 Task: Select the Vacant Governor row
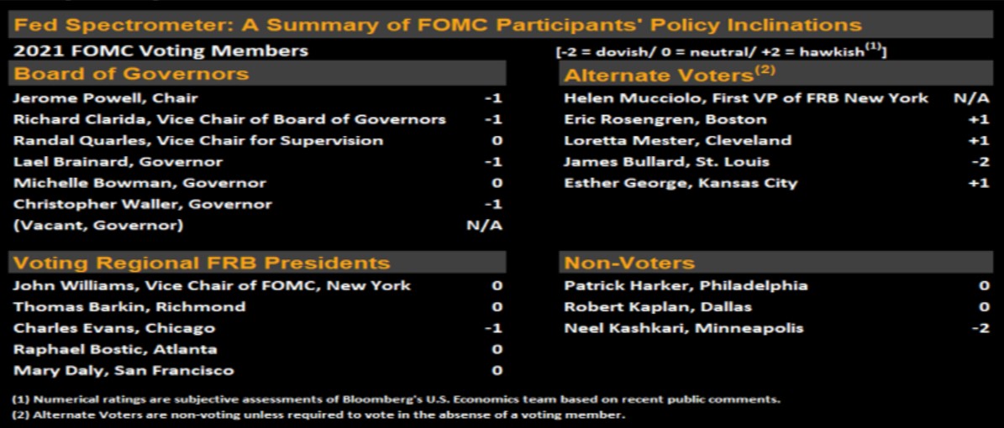98,225
